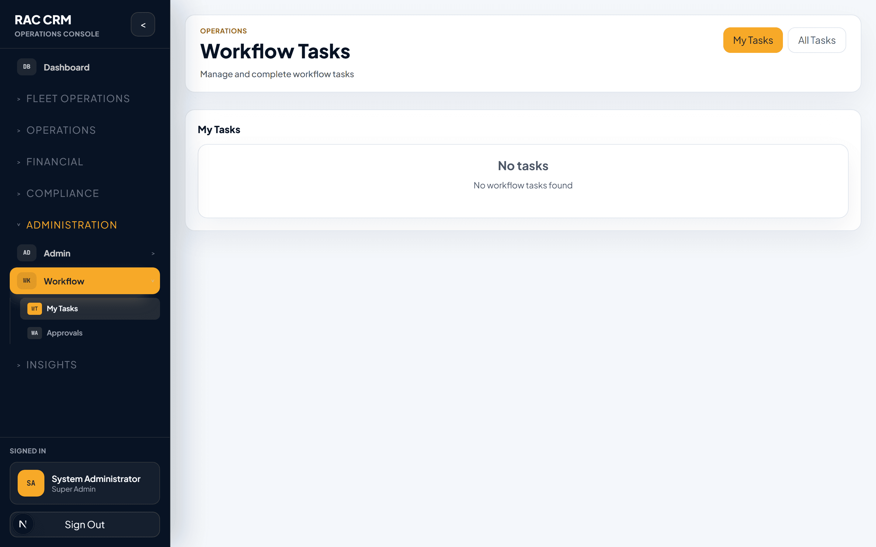
Task: Collapse the Workflow submenu chevron
Action: (x=153, y=281)
